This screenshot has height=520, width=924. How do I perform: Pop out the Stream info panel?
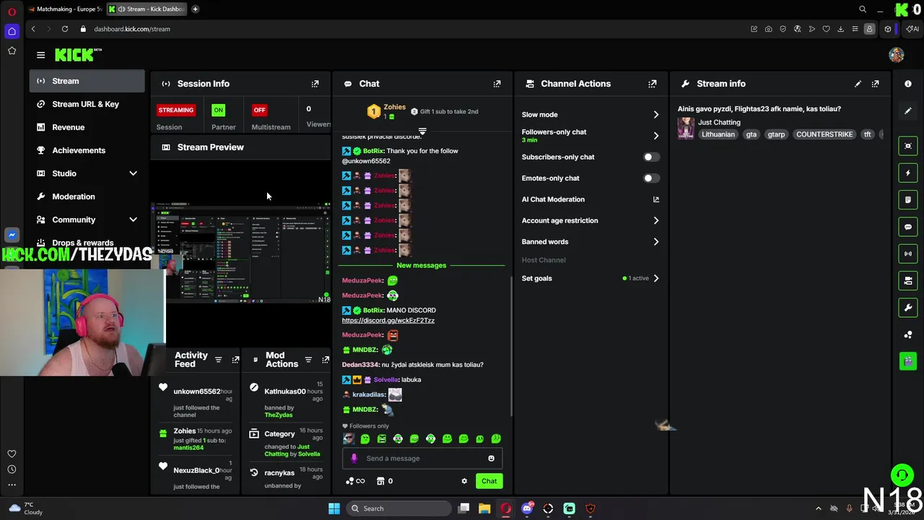pyautogui.click(x=875, y=84)
